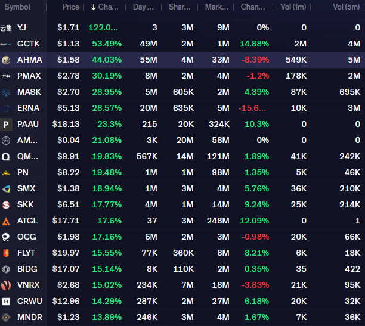Click the GCTK company logo icon
Image resolution: width=365 pixels, height=326 pixels.
tap(6, 44)
